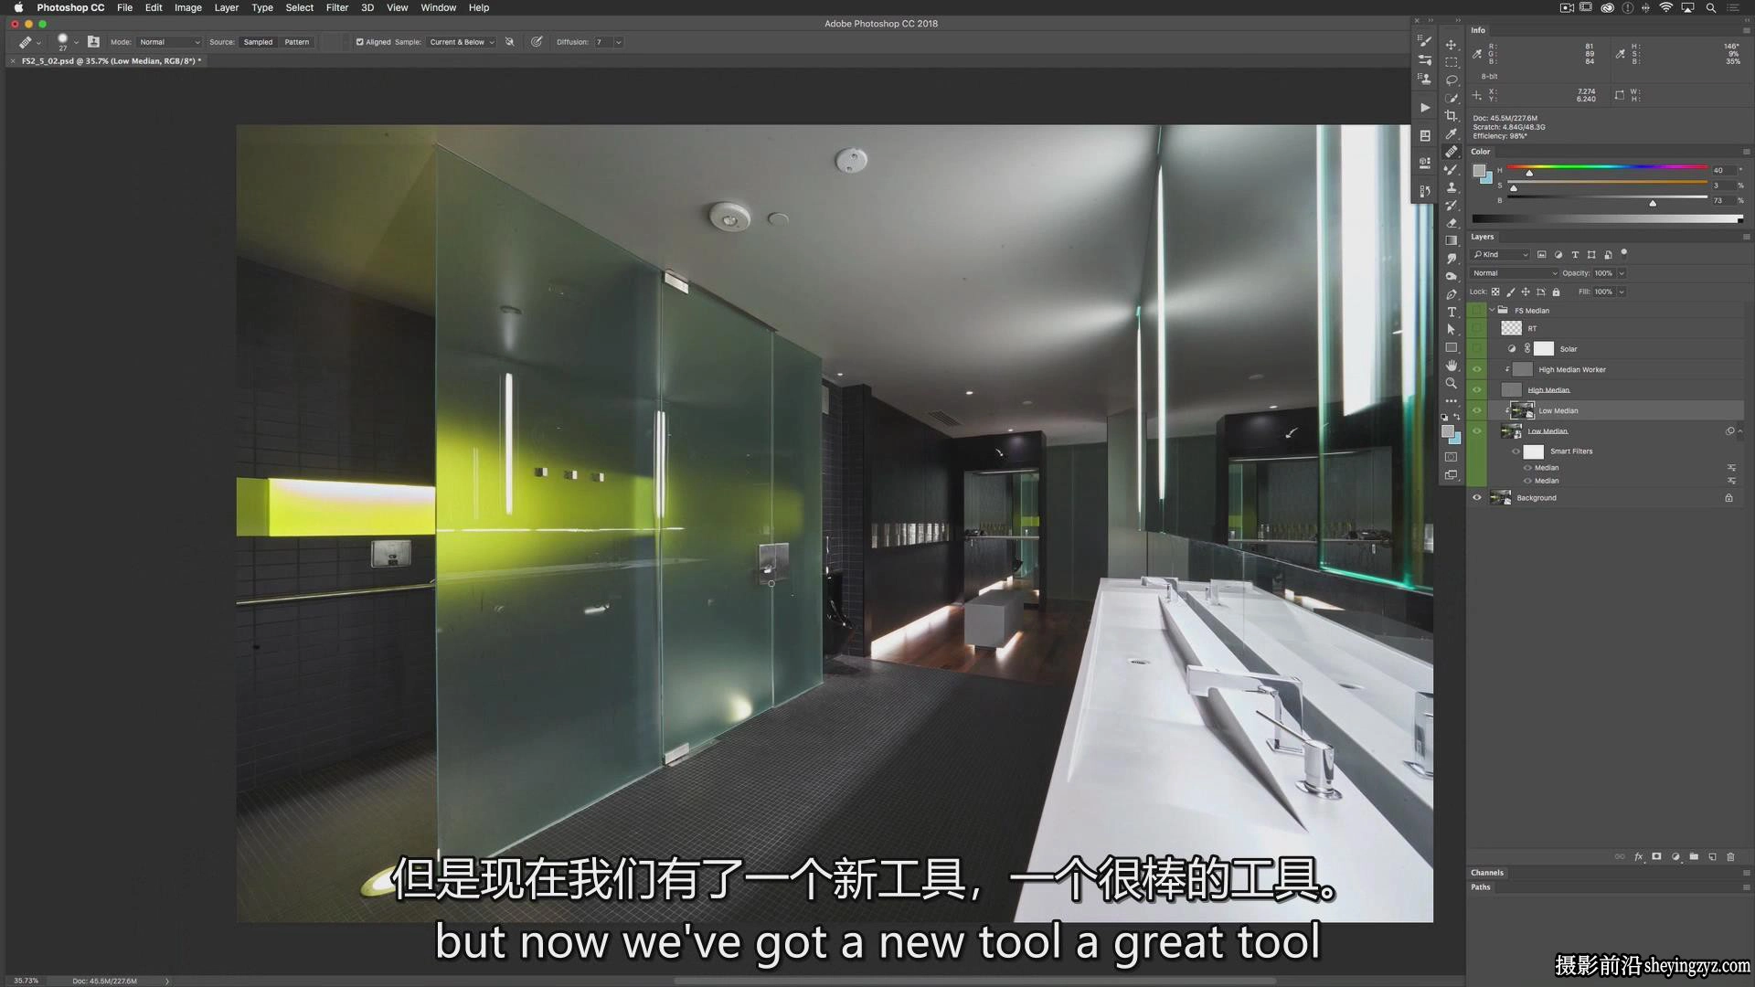The image size is (1755, 987).
Task: Show the Solar adjustment layer
Action: [x=1477, y=349]
